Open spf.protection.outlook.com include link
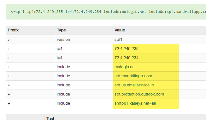206x120 pixels. pyautogui.click(x=139, y=94)
